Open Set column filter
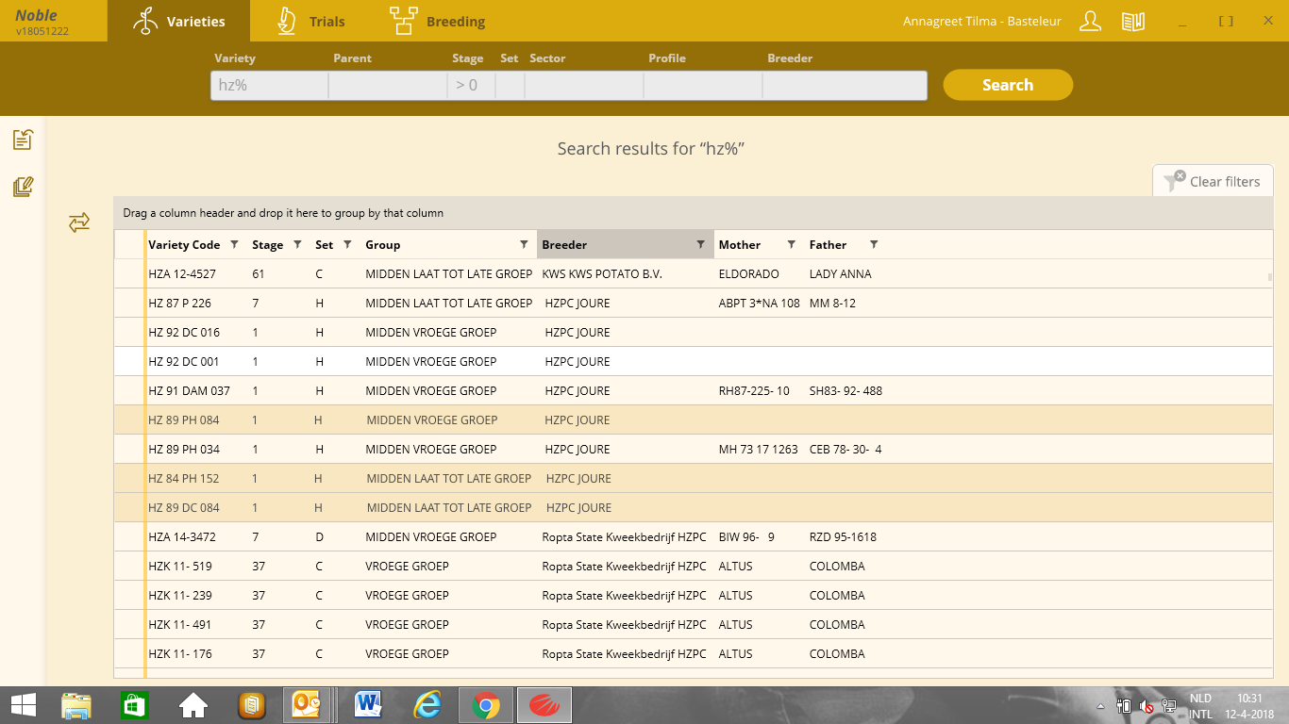The height and width of the screenshot is (724, 1289). pyautogui.click(x=346, y=244)
